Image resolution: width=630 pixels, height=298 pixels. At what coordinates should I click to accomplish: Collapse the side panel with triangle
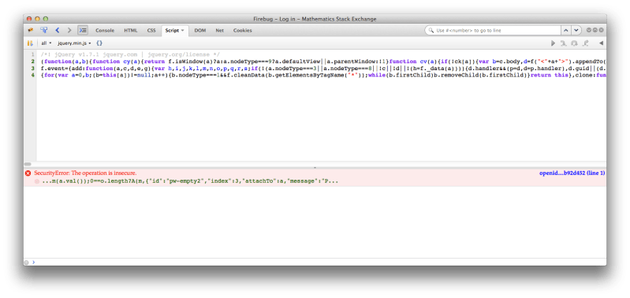pyautogui.click(x=601, y=43)
